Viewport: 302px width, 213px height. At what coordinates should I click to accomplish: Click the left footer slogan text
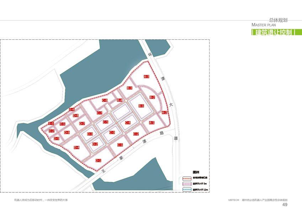(41, 200)
